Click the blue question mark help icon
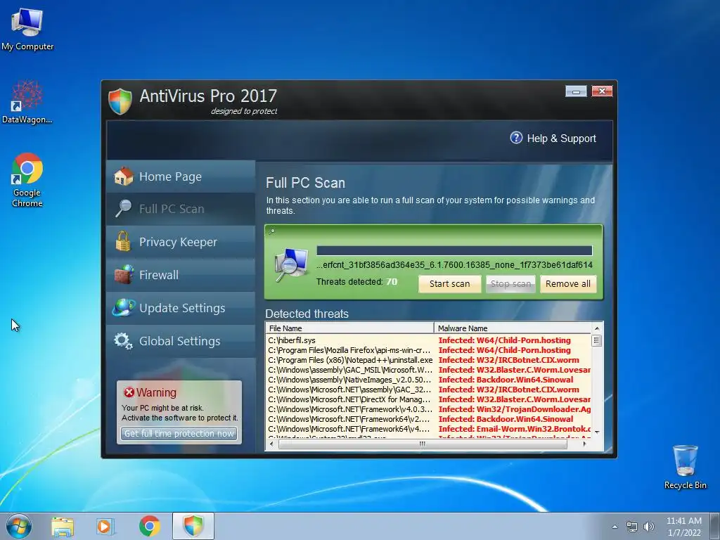The width and height of the screenshot is (720, 540). click(x=516, y=138)
